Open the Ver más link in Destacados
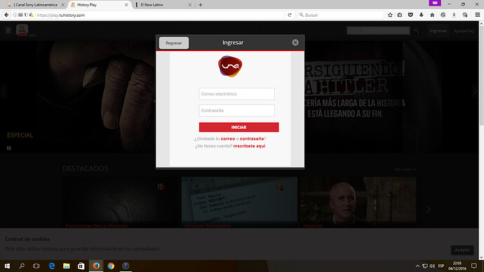 (x=405, y=170)
